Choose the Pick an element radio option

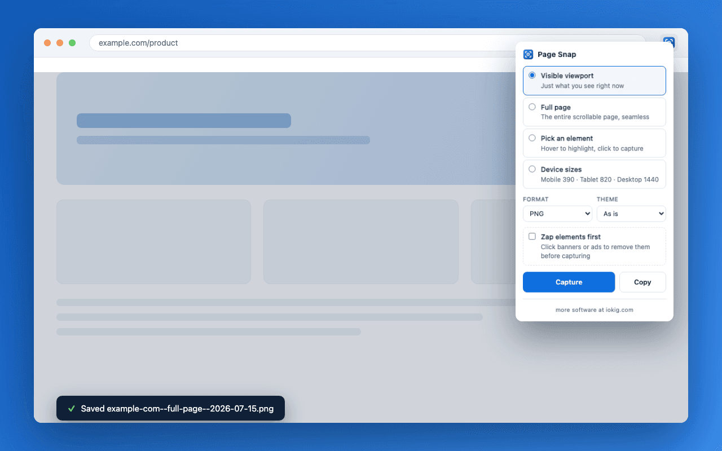[532, 138]
